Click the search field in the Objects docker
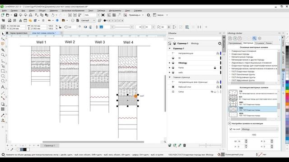The image size is (289, 162). point(194,38)
